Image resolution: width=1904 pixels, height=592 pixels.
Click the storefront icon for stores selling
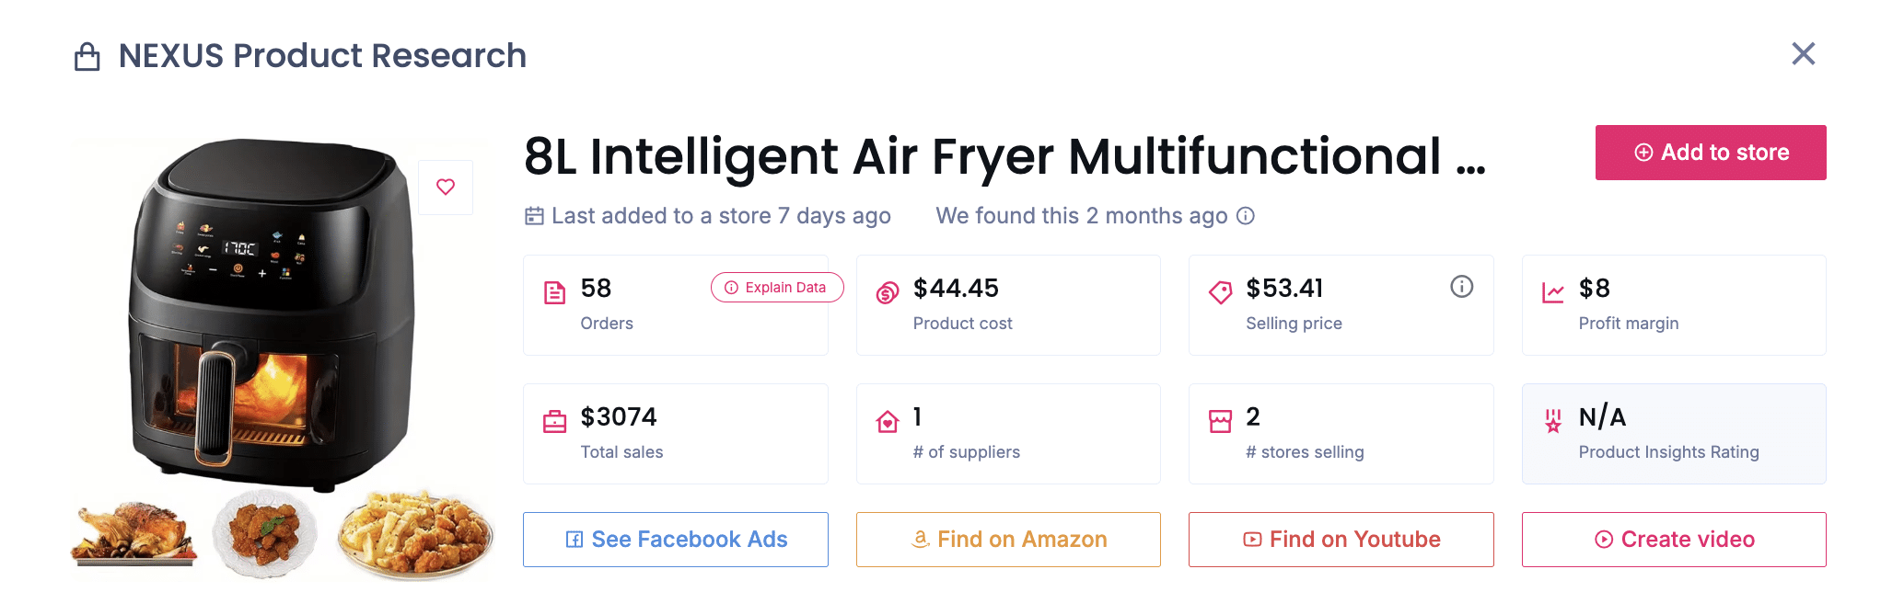point(1221,420)
